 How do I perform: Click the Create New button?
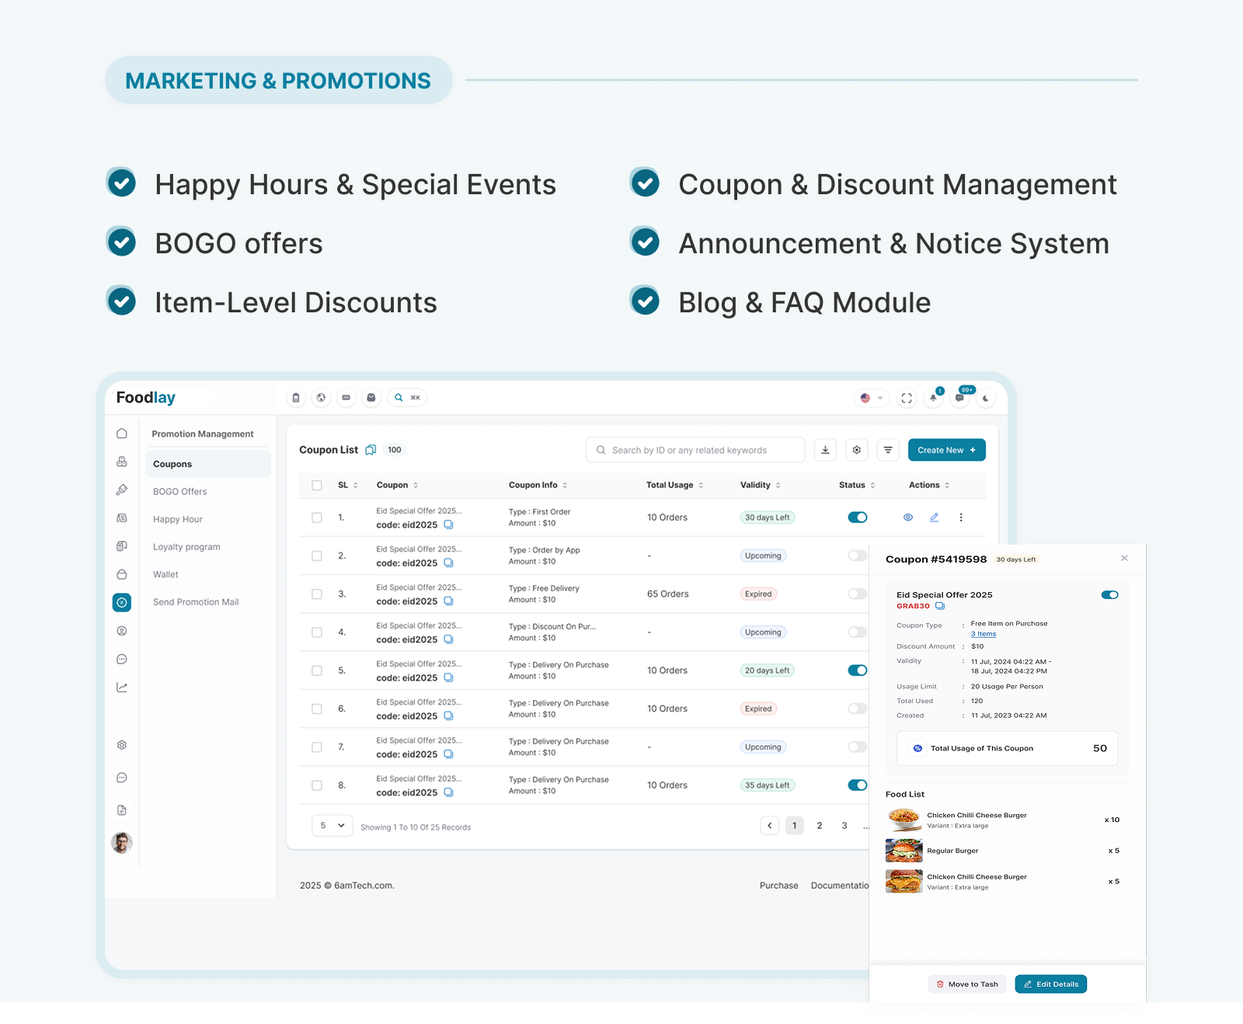(946, 450)
